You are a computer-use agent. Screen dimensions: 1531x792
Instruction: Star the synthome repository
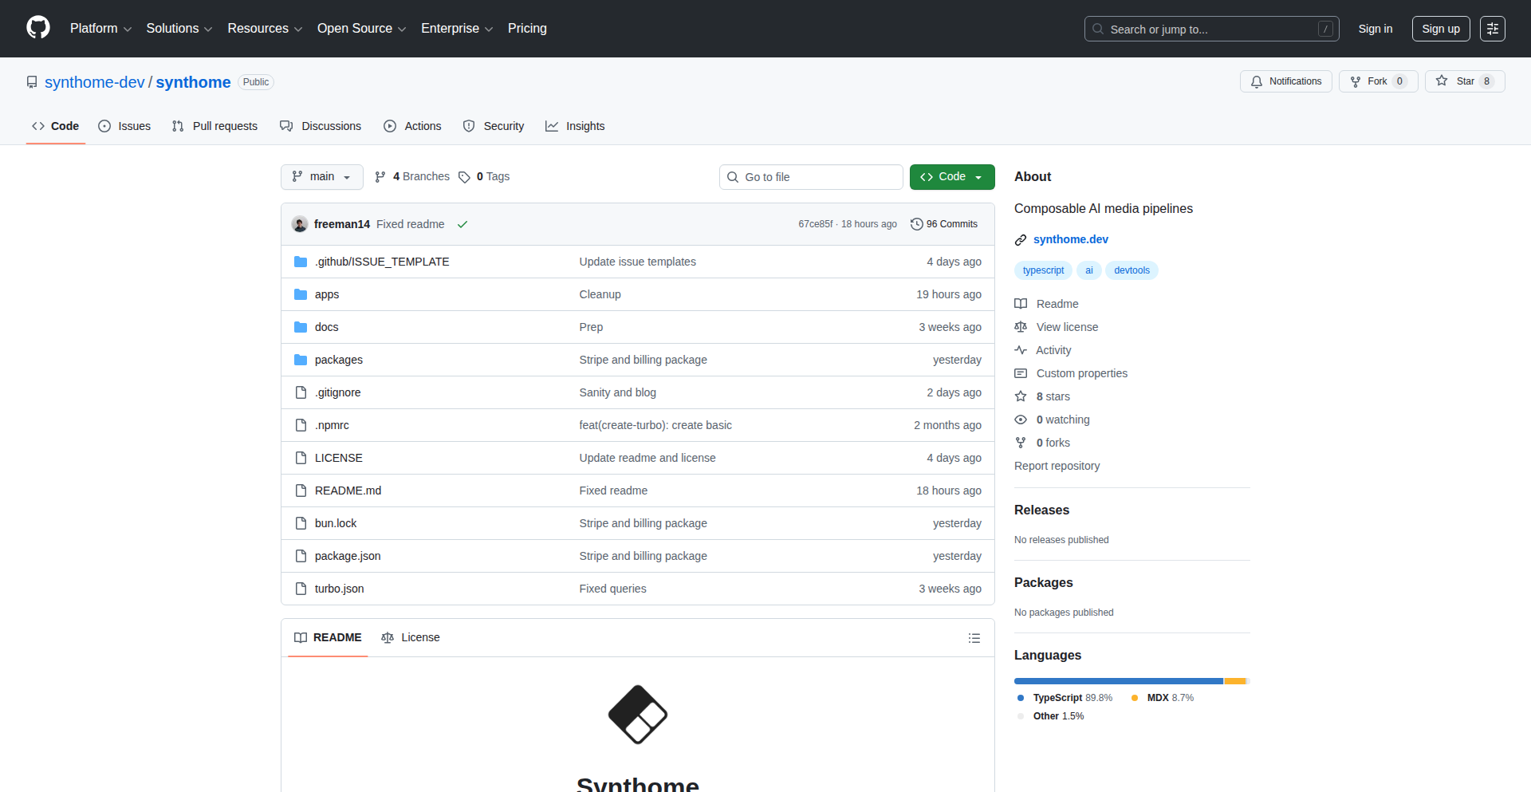coord(1462,81)
